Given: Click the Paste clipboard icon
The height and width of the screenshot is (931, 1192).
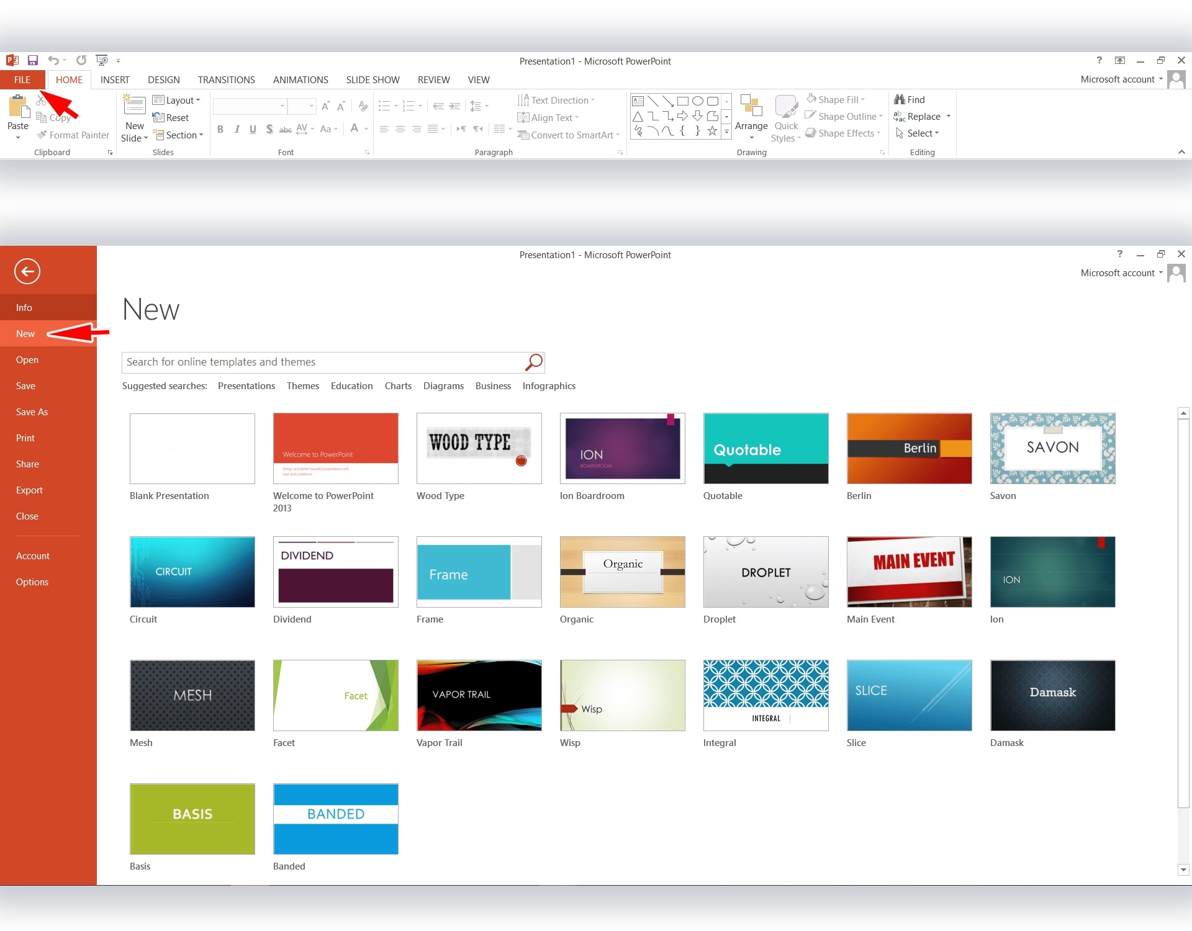Looking at the screenshot, I should [19, 106].
